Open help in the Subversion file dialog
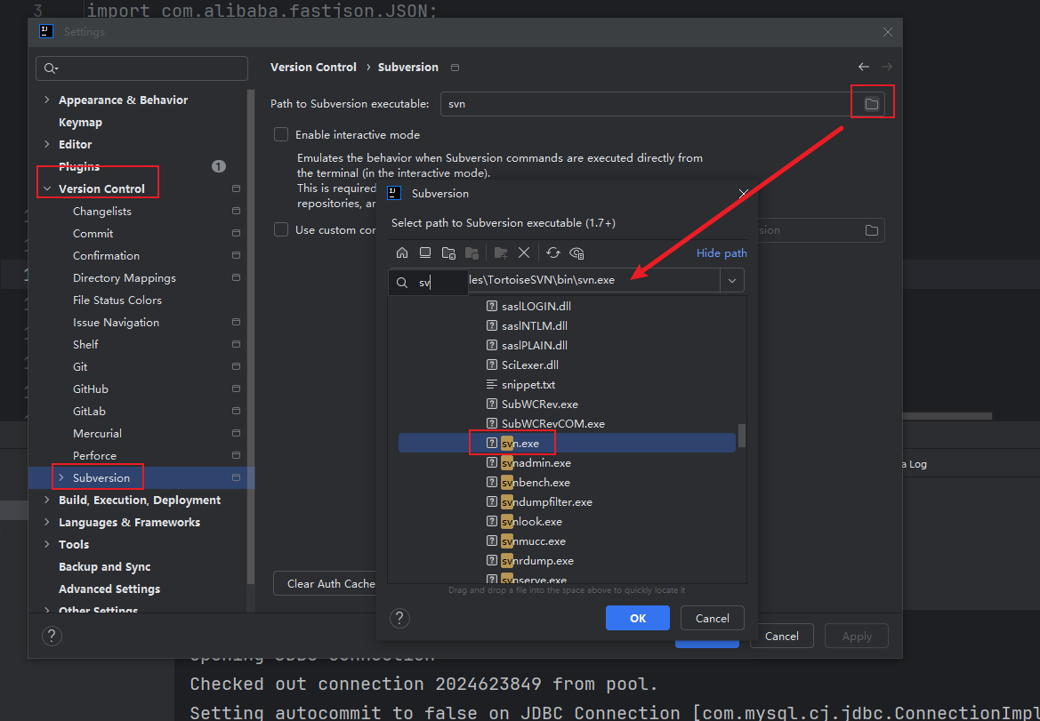The height and width of the screenshot is (721, 1040). pos(399,618)
